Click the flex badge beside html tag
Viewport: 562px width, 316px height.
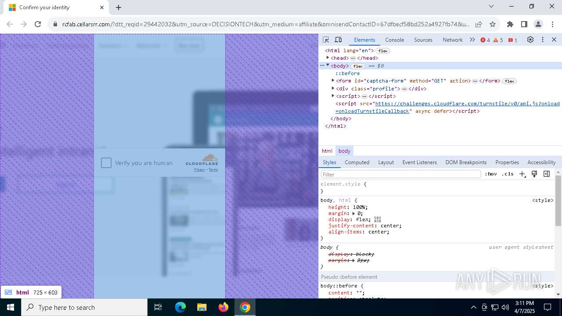tap(383, 51)
